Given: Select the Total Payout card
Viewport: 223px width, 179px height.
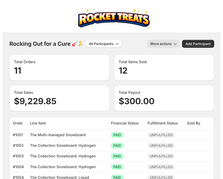Looking at the screenshot, I should click(x=164, y=98).
